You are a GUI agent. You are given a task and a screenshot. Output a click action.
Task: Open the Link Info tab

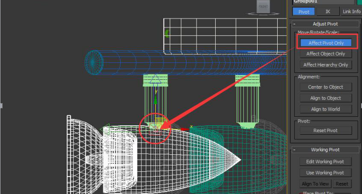click(351, 12)
